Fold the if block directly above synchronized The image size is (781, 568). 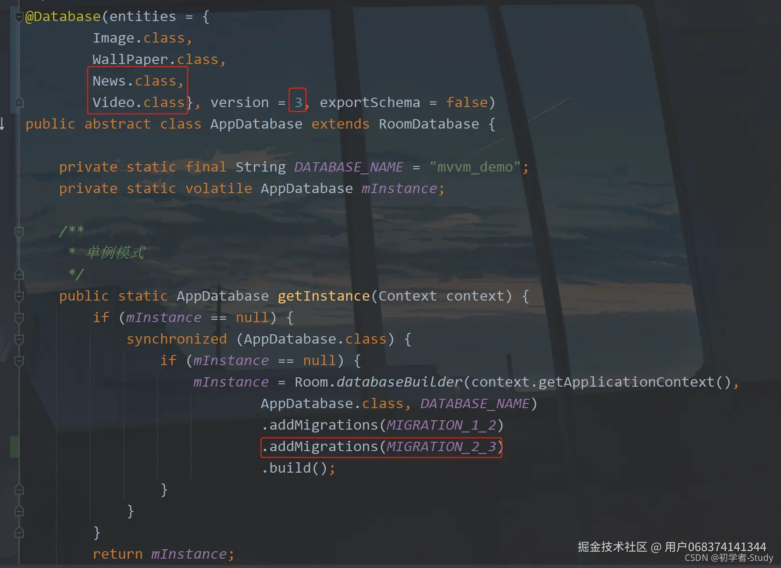coord(19,318)
